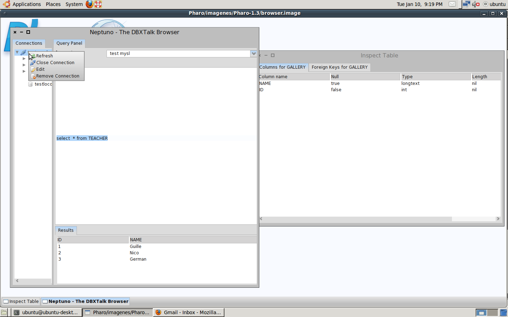The image size is (508, 317).
Task: Expand the third child node under the connection
Action: pos(24,71)
